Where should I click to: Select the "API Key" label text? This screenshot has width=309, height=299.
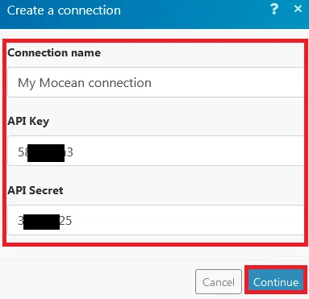[x=28, y=121]
